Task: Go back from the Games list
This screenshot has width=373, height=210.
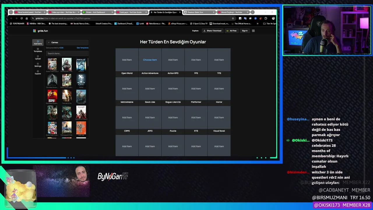Action: (49, 43)
